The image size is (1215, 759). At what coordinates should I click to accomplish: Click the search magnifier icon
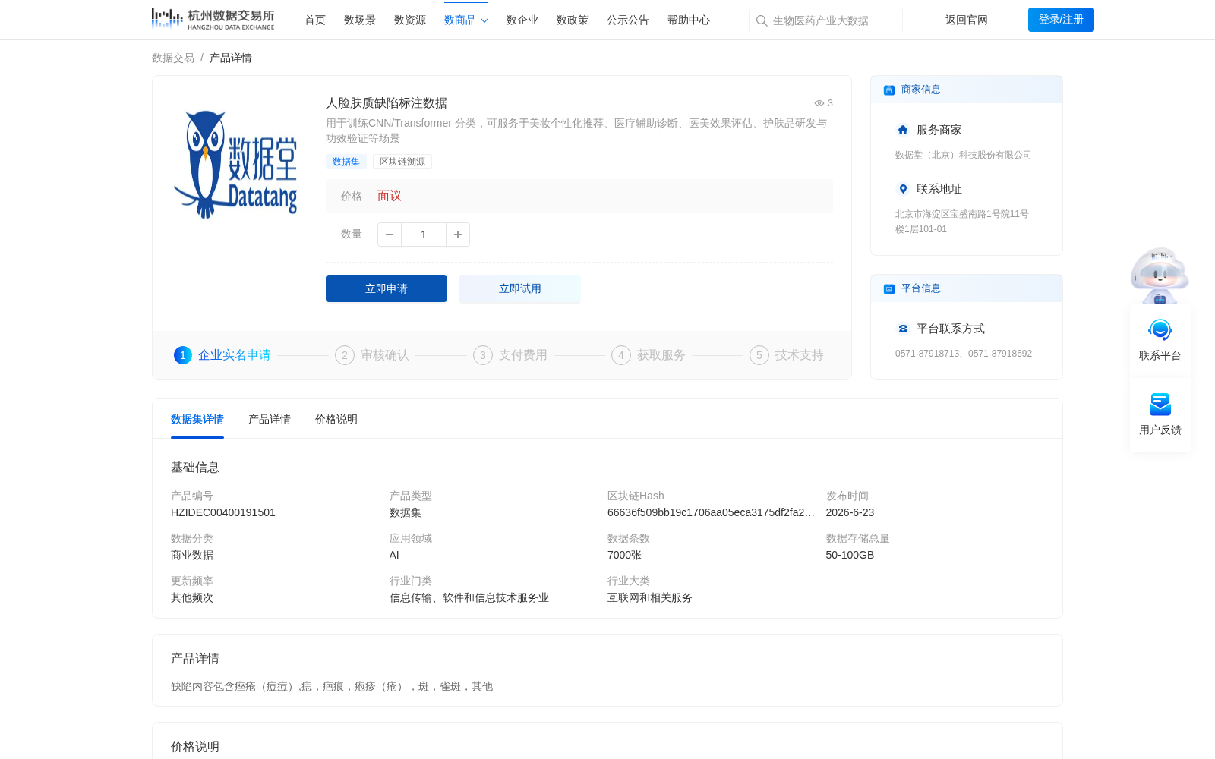tap(762, 20)
